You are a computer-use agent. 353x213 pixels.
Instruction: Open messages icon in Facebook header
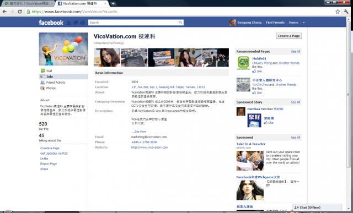point(76,23)
